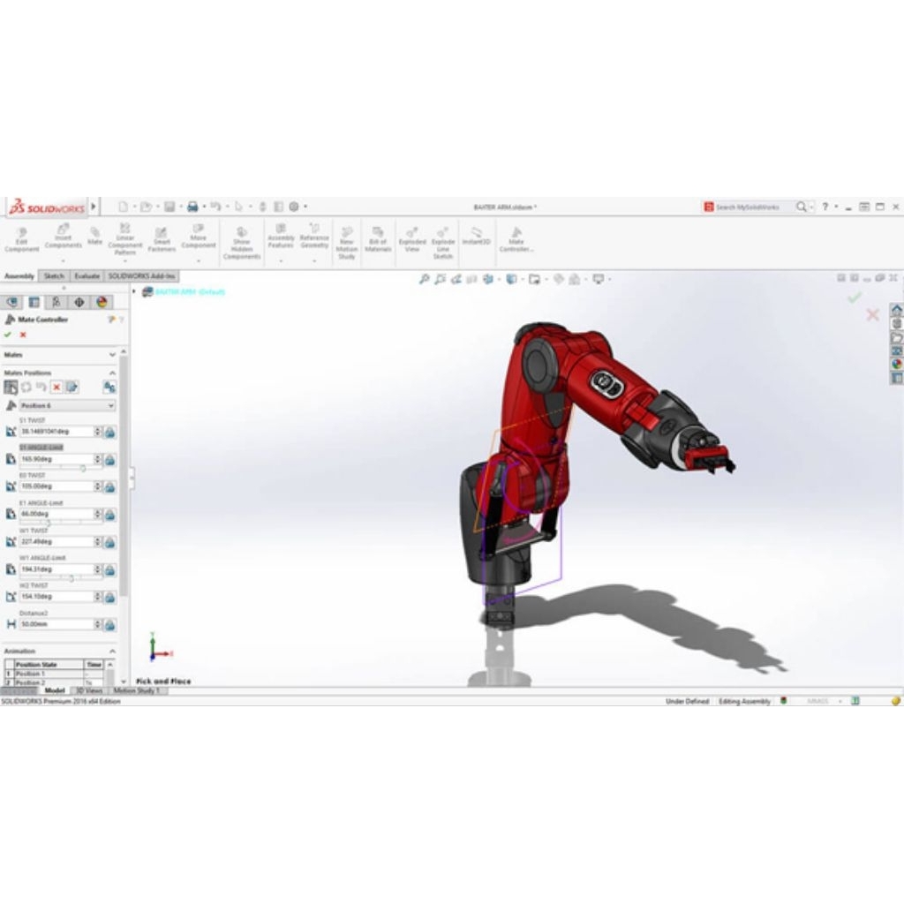
Task: Open Assembly Features tool
Action: (281, 236)
